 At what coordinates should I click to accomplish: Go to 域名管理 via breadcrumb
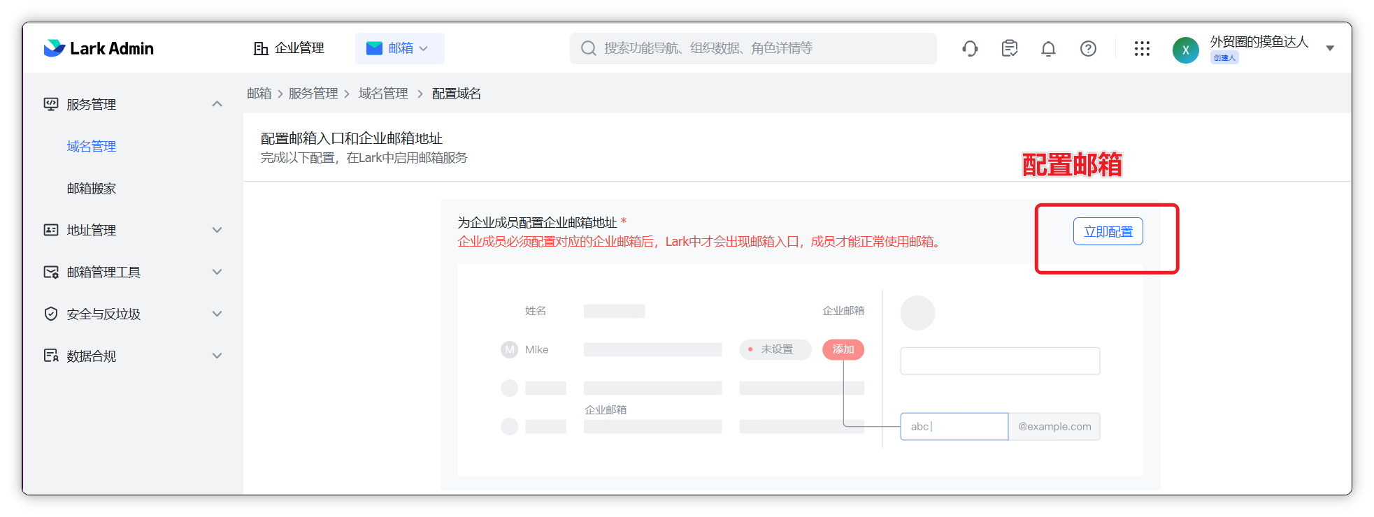coord(383,94)
